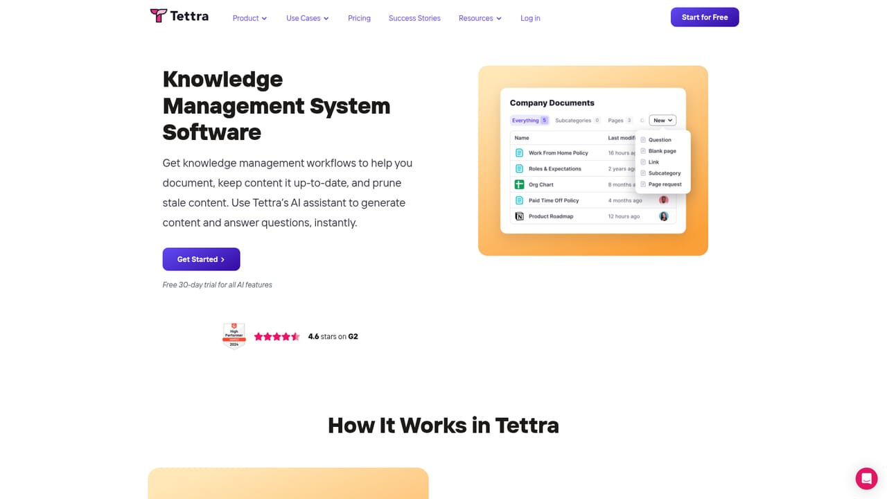Switch to the Pages tab
The height and width of the screenshot is (499, 887).
pos(620,121)
